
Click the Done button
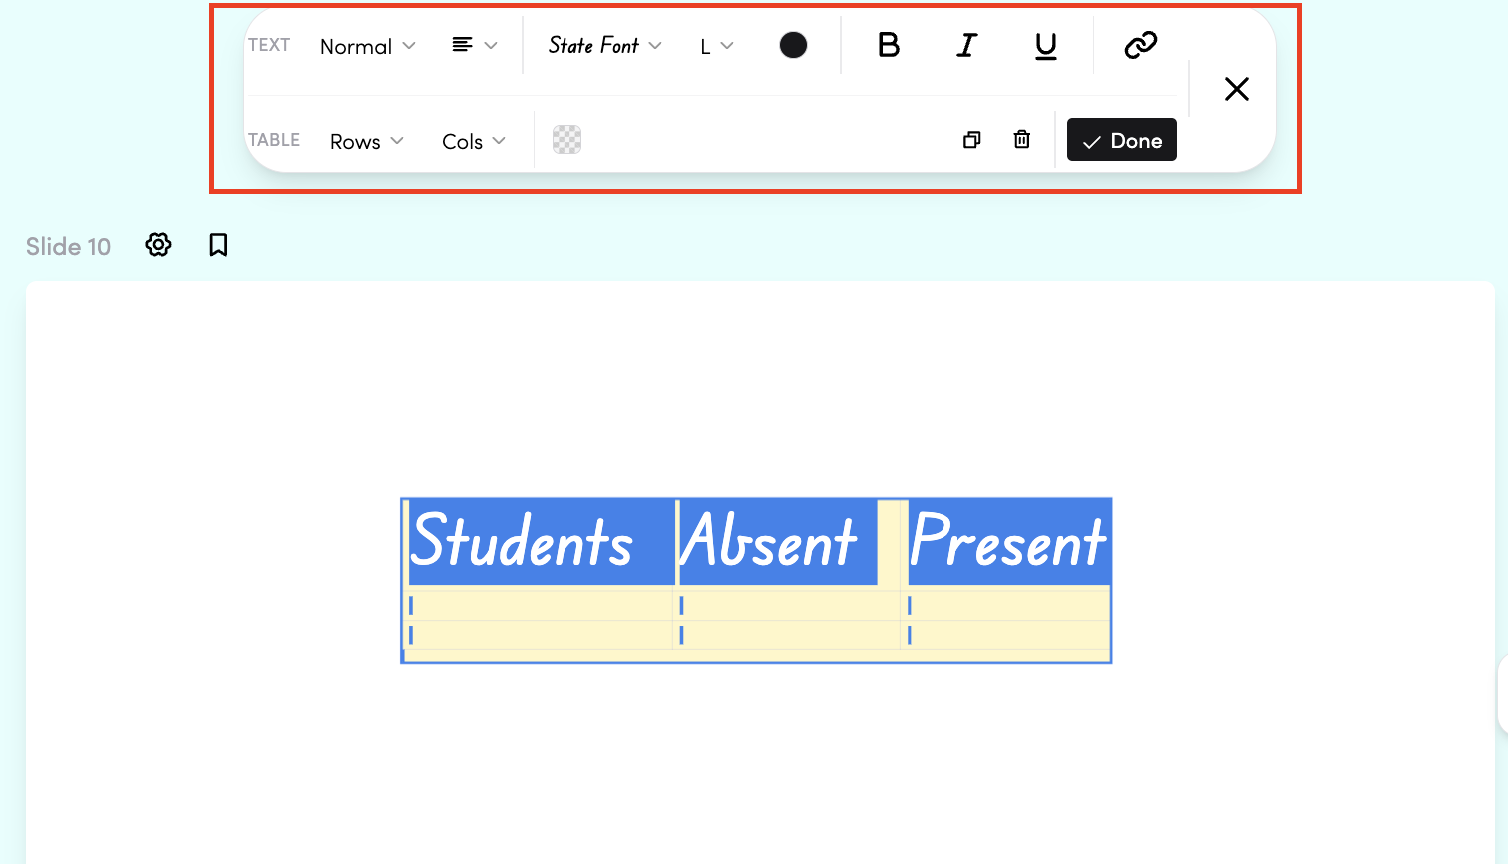point(1121,140)
